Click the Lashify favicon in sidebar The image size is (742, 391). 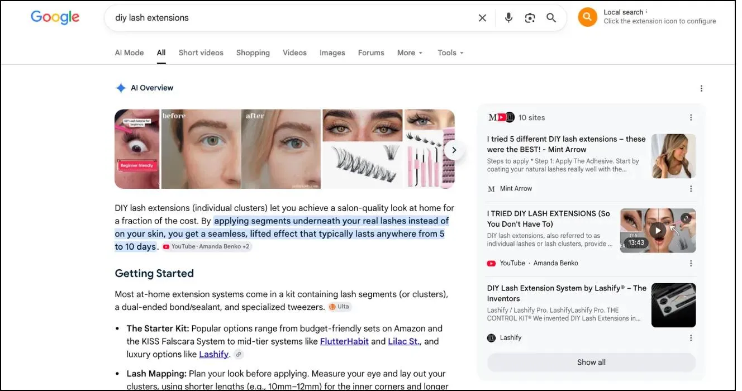tap(491, 338)
